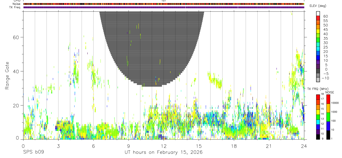The height and width of the screenshot is (158, 342).
Task: Click the '15' tick on the UT hours axis
Action: pos(199,146)
